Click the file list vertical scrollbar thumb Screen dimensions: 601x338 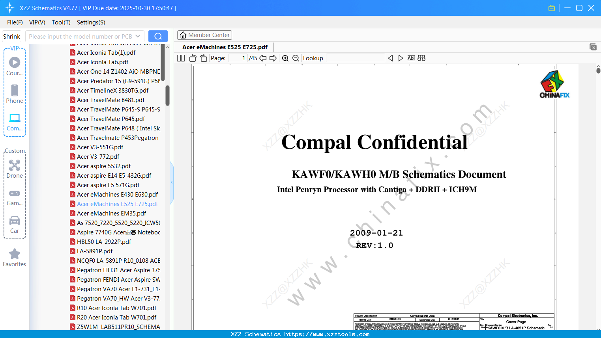pyautogui.click(x=167, y=95)
